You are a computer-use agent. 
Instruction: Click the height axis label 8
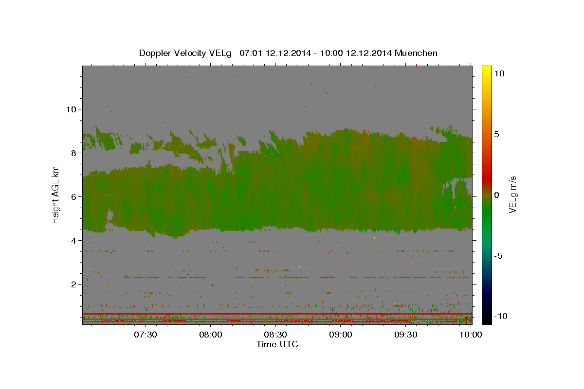point(73,153)
